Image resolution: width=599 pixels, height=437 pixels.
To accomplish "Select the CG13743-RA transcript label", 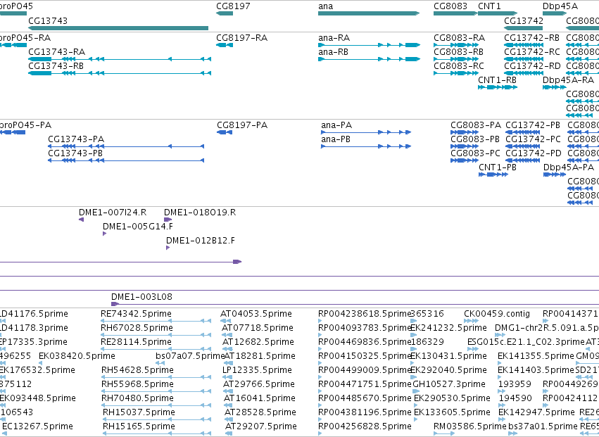I will [56, 51].
